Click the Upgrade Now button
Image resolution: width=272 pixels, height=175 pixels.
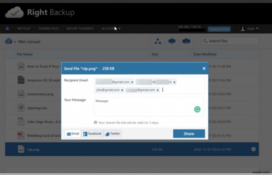coord(219,29)
